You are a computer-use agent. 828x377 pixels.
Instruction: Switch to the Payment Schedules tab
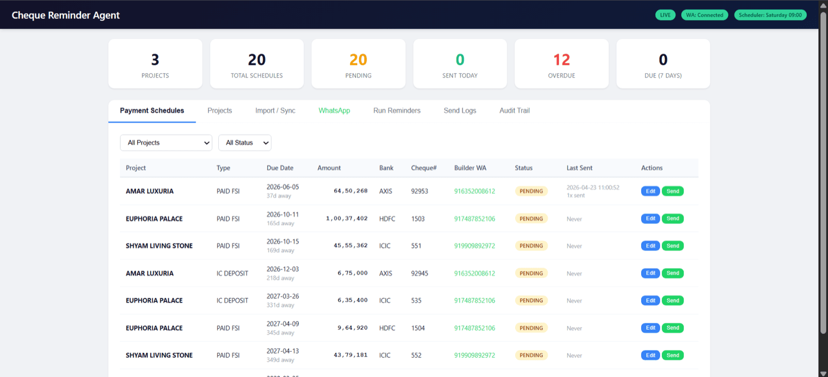point(152,110)
